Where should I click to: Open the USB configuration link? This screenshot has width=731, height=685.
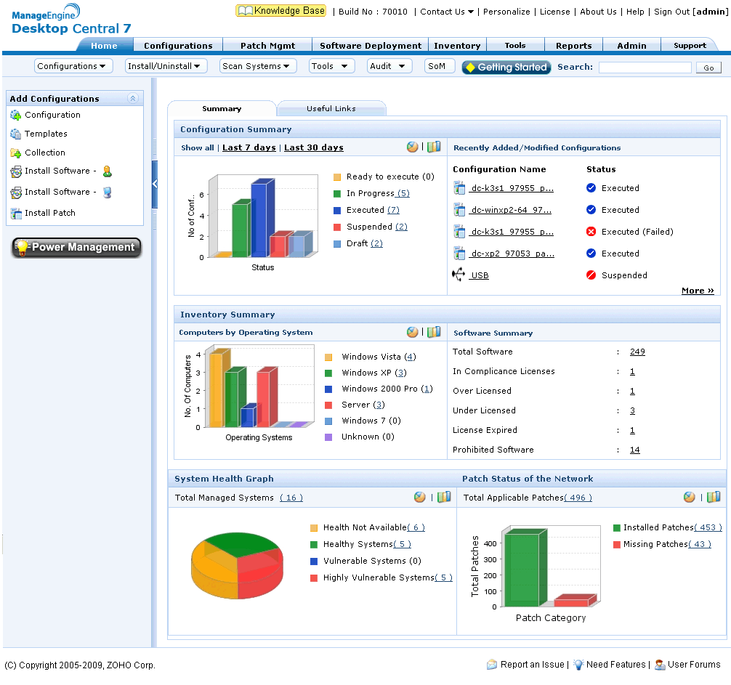(x=480, y=275)
